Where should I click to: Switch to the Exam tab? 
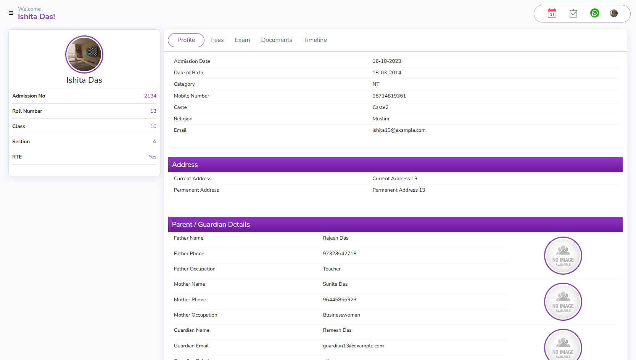pyautogui.click(x=242, y=40)
